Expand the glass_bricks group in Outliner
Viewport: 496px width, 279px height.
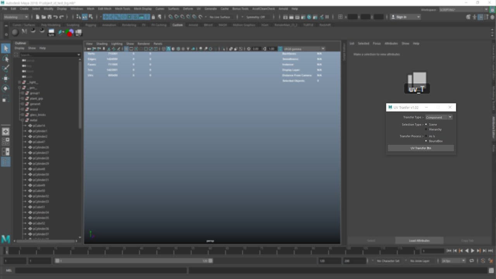tap(22, 115)
